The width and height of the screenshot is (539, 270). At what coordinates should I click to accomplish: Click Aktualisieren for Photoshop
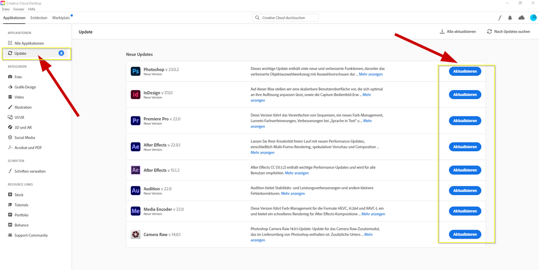pos(465,71)
